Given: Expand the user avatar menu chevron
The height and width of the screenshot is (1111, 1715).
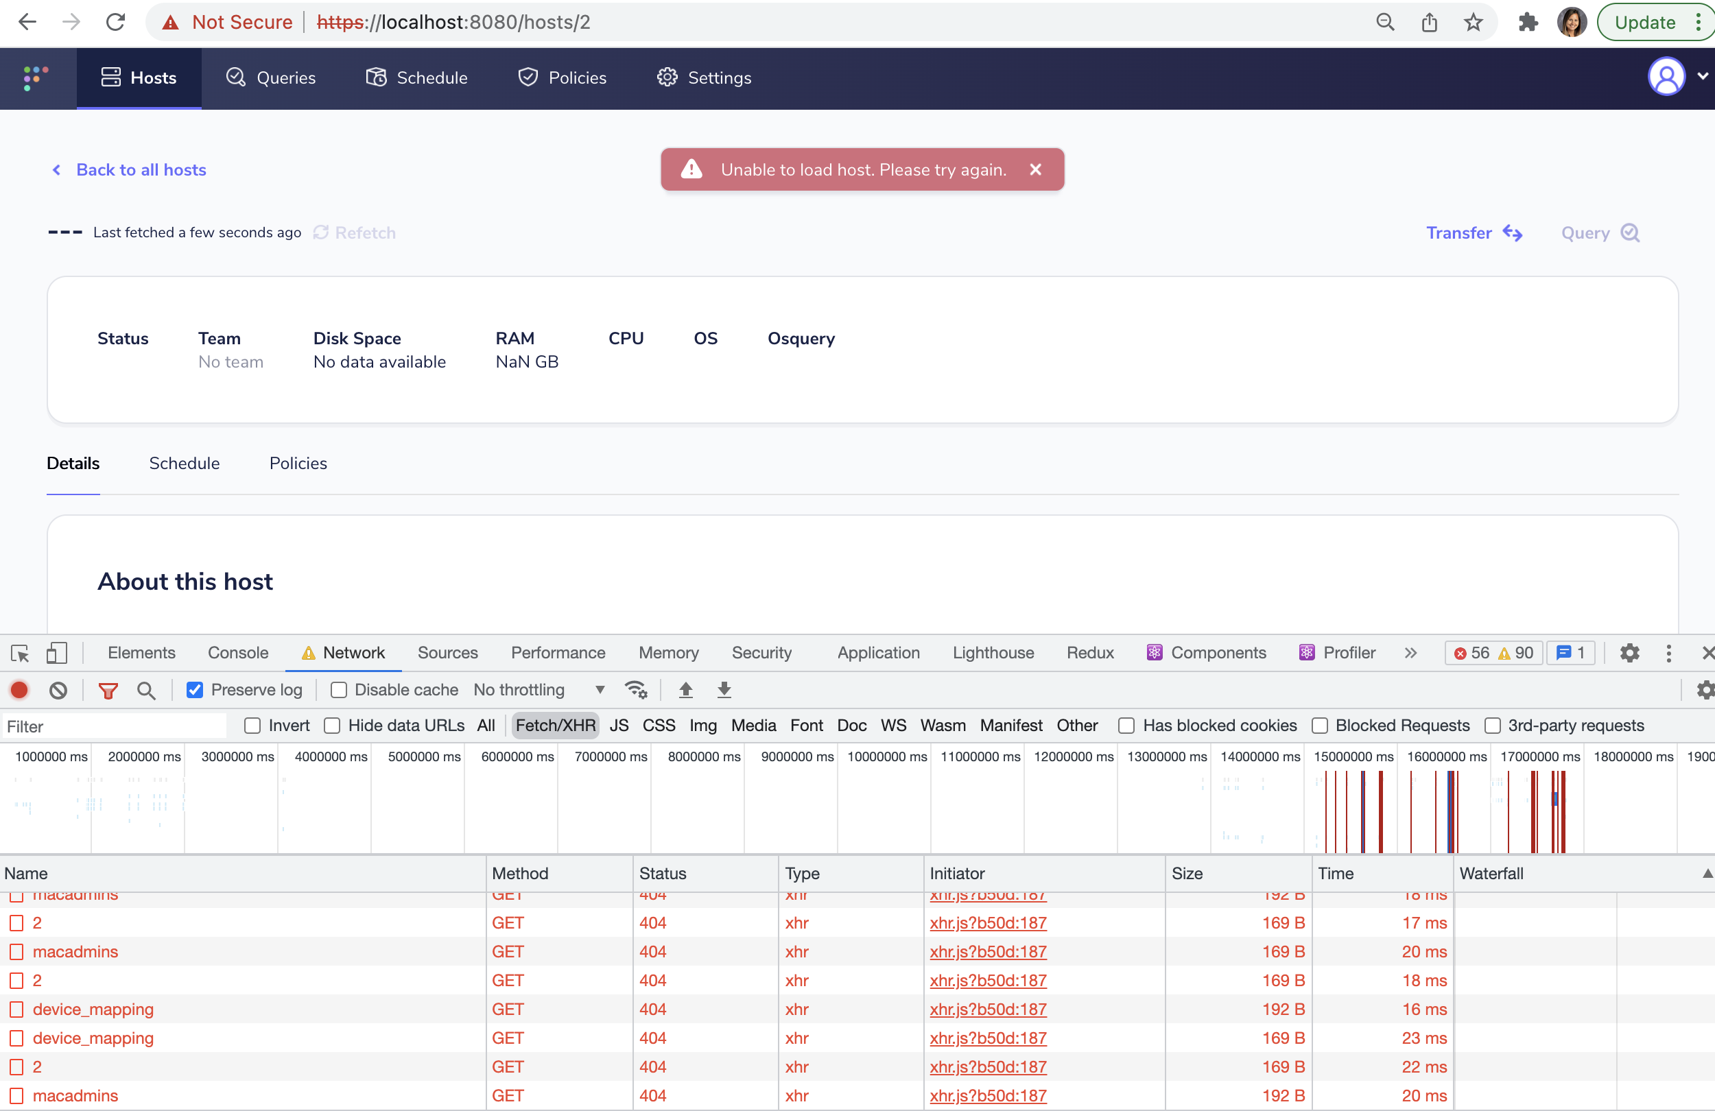Looking at the screenshot, I should tap(1702, 76).
